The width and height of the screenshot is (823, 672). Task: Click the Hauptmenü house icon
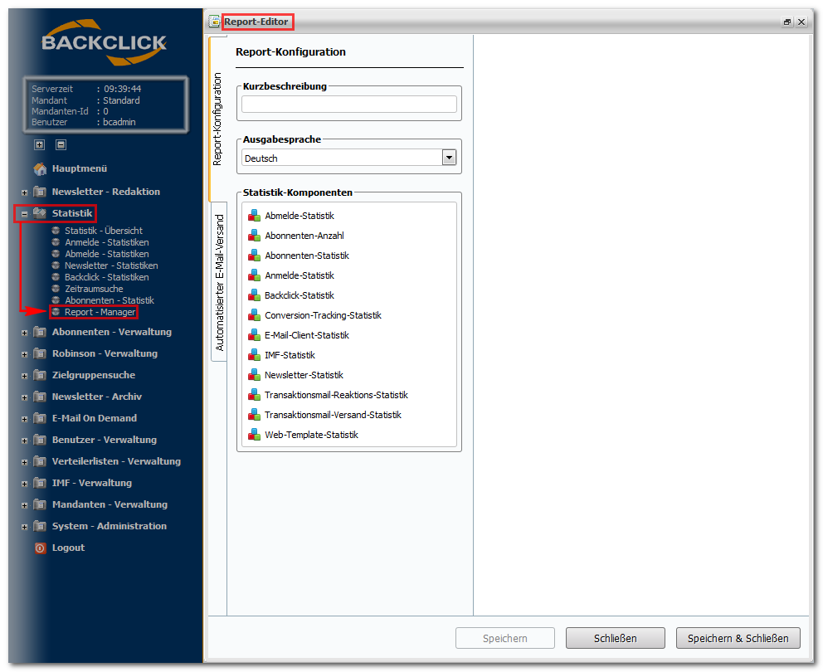40,169
